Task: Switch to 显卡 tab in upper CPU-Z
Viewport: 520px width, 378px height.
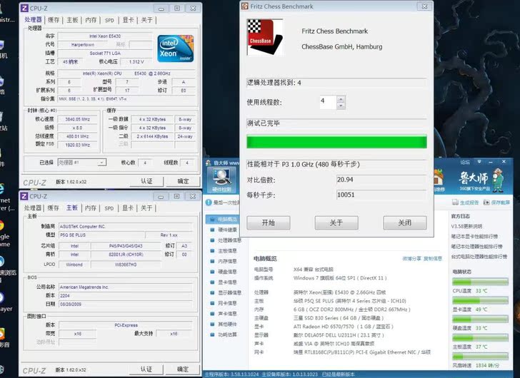Action: click(128, 20)
